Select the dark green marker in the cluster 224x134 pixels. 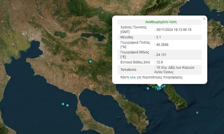[x=156, y=87]
